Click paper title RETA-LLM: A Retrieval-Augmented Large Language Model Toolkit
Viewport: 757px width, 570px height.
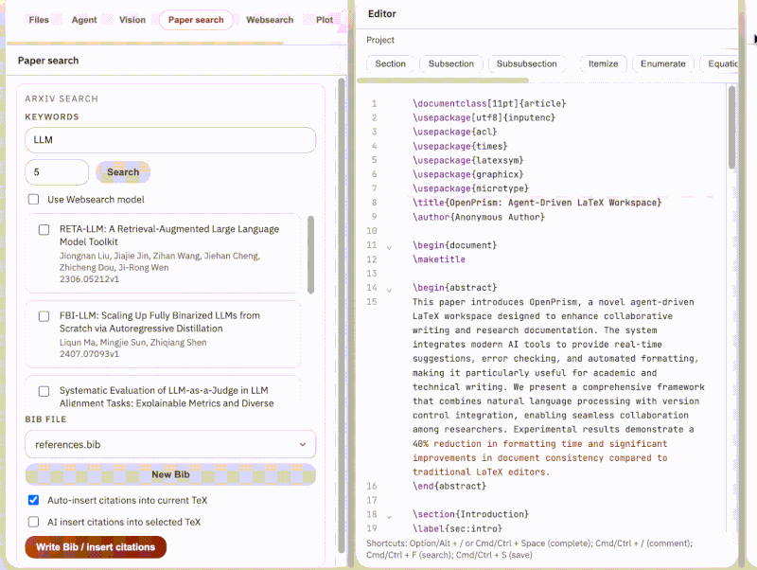click(x=169, y=235)
